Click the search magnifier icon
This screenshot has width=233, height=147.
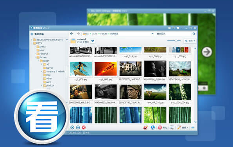tap(194, 34)
